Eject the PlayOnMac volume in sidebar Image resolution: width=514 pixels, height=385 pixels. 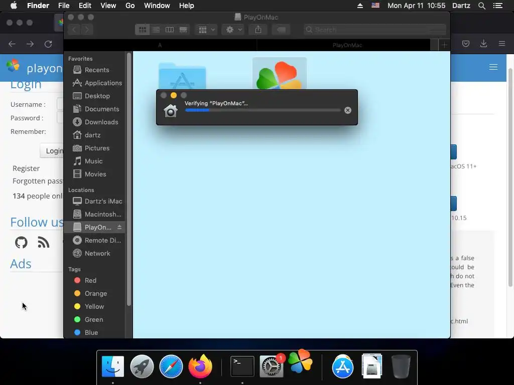pyautogui.click(x=119, y=227)
